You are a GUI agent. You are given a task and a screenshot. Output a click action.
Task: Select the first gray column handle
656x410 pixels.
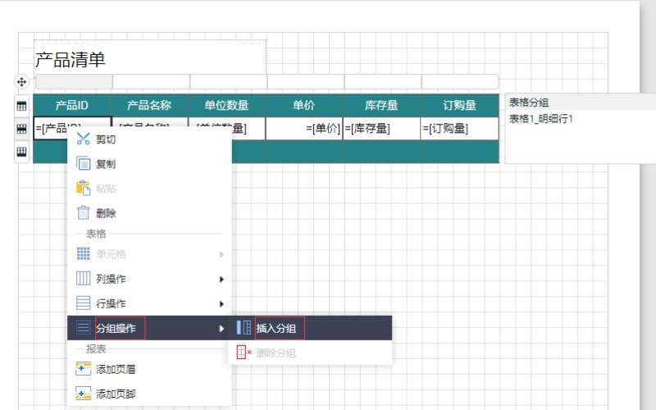(74, 81)
